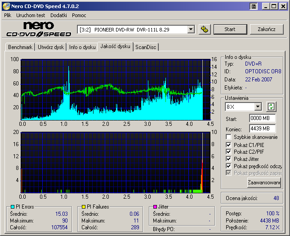Click the 22 Feb 2007 date text
Screen dimensions: 290x236
tap(259, 80)
